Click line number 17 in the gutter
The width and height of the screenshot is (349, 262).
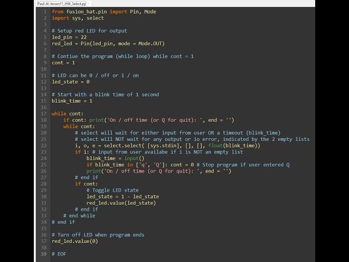[44, 114]
